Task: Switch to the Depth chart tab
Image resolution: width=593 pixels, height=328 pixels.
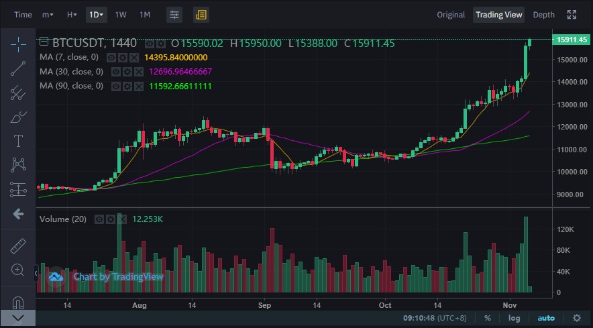Action: point(543,15)
